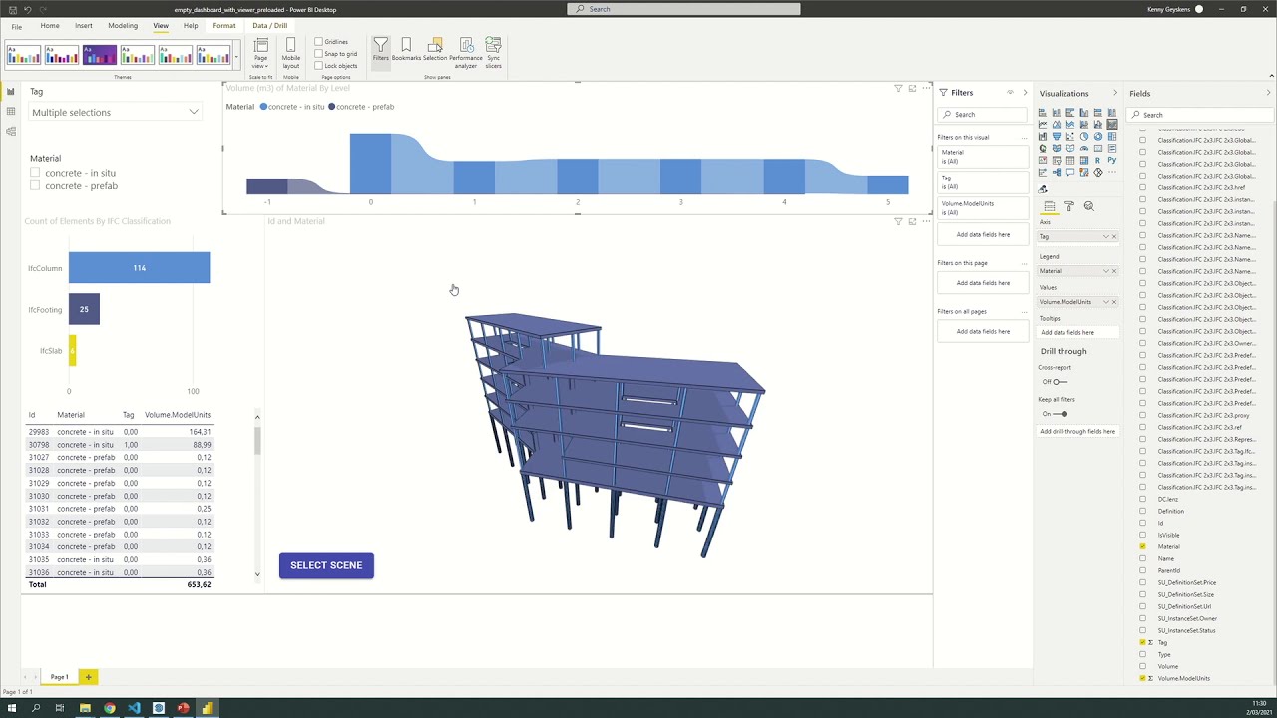Click the Filters pane search box
This screenshot has width=1277, height=718.
(983, 115)
